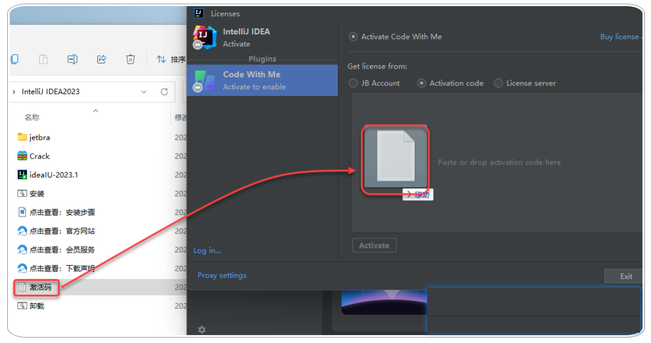The image size is (651, 343).
Task: Click the Log in… link
Action: coord(207,251)
